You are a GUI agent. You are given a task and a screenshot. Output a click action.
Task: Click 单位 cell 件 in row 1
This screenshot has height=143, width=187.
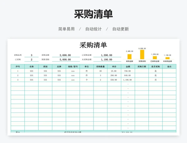[87, 71]
